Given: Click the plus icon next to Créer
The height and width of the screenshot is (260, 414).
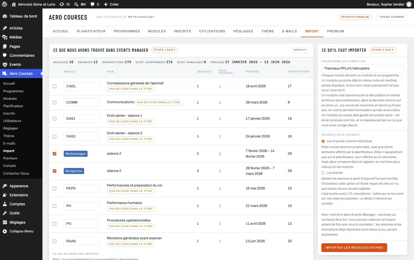Looking at the screenshot, I should click(106, 4).
